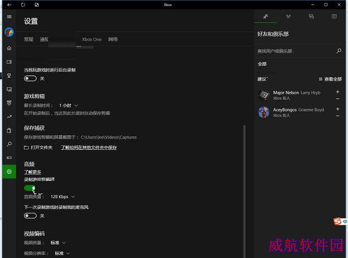The width and height of the screenshot is (348, 258).
Task: Toggle microphone recording for next capture
Action: [30, 216]
